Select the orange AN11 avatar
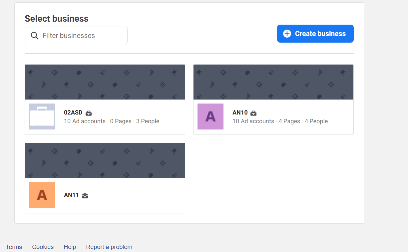 pos(42,195)
